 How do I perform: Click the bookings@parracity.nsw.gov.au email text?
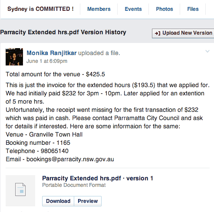coord(70,159)
